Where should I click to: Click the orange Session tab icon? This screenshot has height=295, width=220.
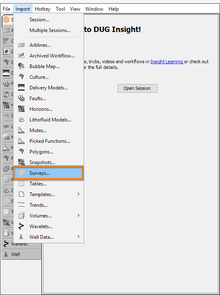click(x=6, y=20)
